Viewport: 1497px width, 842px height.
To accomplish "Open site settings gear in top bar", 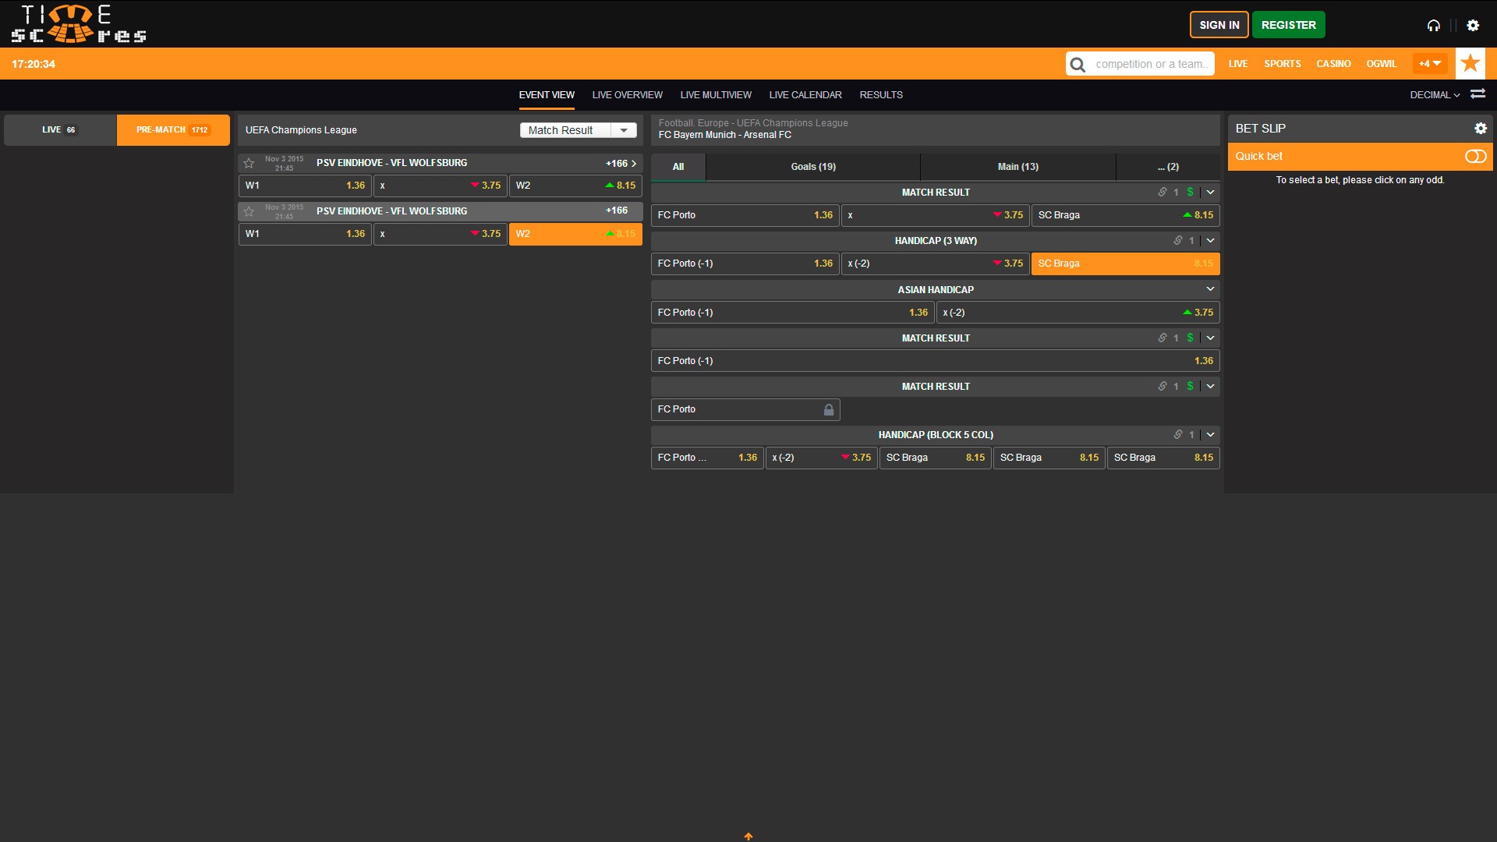I will click(1473, 26).
